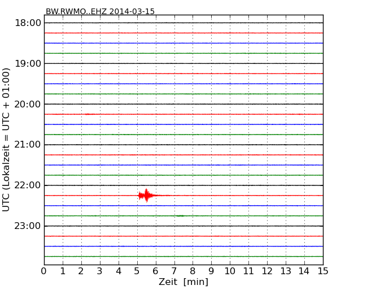Click the x-axis tick label 1

pyautogui.click(x=63, y=271)
